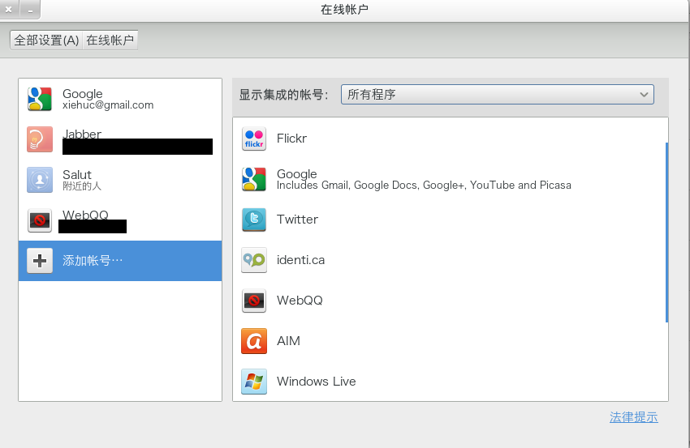Click the Google account icon in the sidebar

coord(40,99)
